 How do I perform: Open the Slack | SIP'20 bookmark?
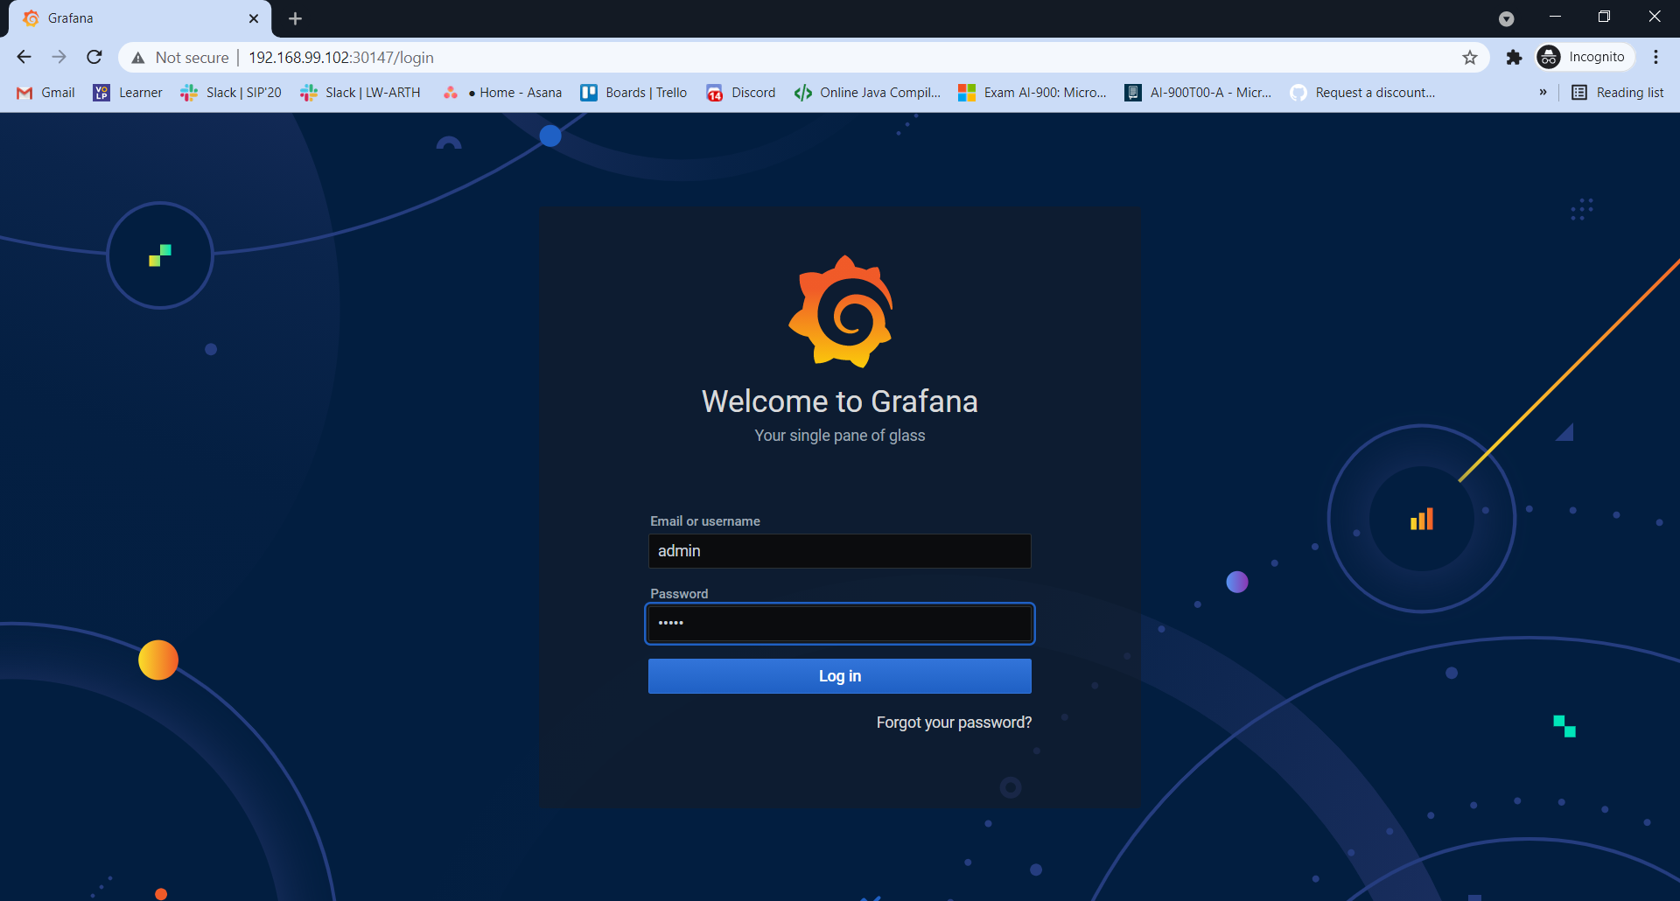point(230,92)
